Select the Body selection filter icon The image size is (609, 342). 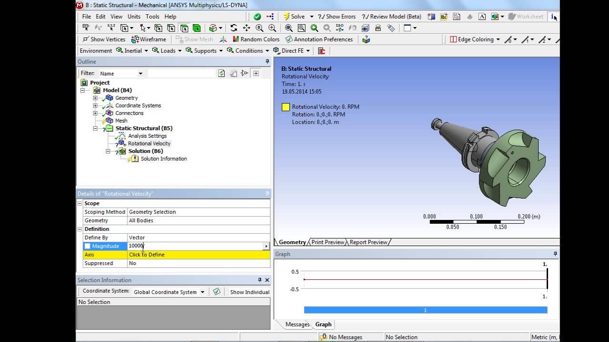coord(196,28)
